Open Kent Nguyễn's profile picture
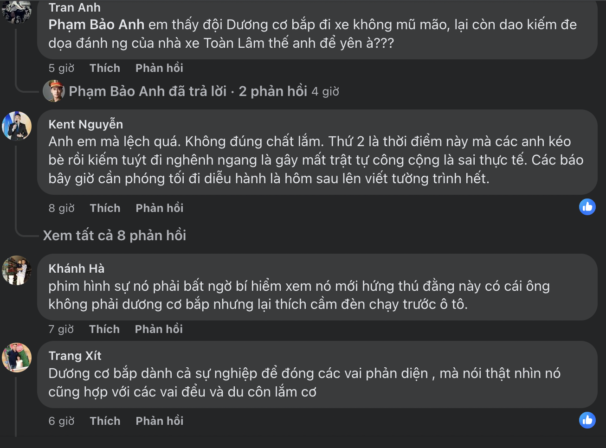Viewport: 606px width, 448px height. click(17, 126)
